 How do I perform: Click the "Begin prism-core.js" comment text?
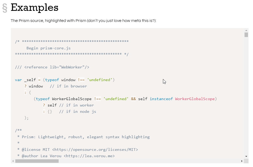point(48,48)
